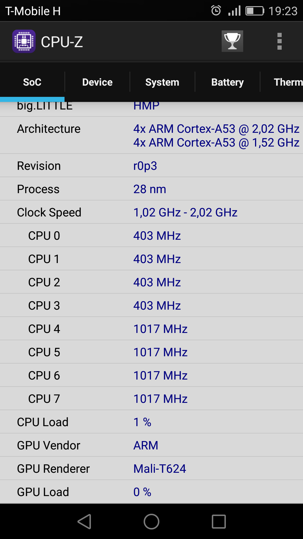Select the CPU 4 frequency row
Image resolution: width=303 pixels, height=539 pixels.
point(151,329)
